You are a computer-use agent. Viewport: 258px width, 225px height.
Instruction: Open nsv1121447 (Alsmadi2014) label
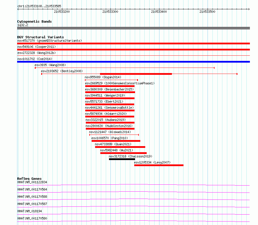[110, 132]
